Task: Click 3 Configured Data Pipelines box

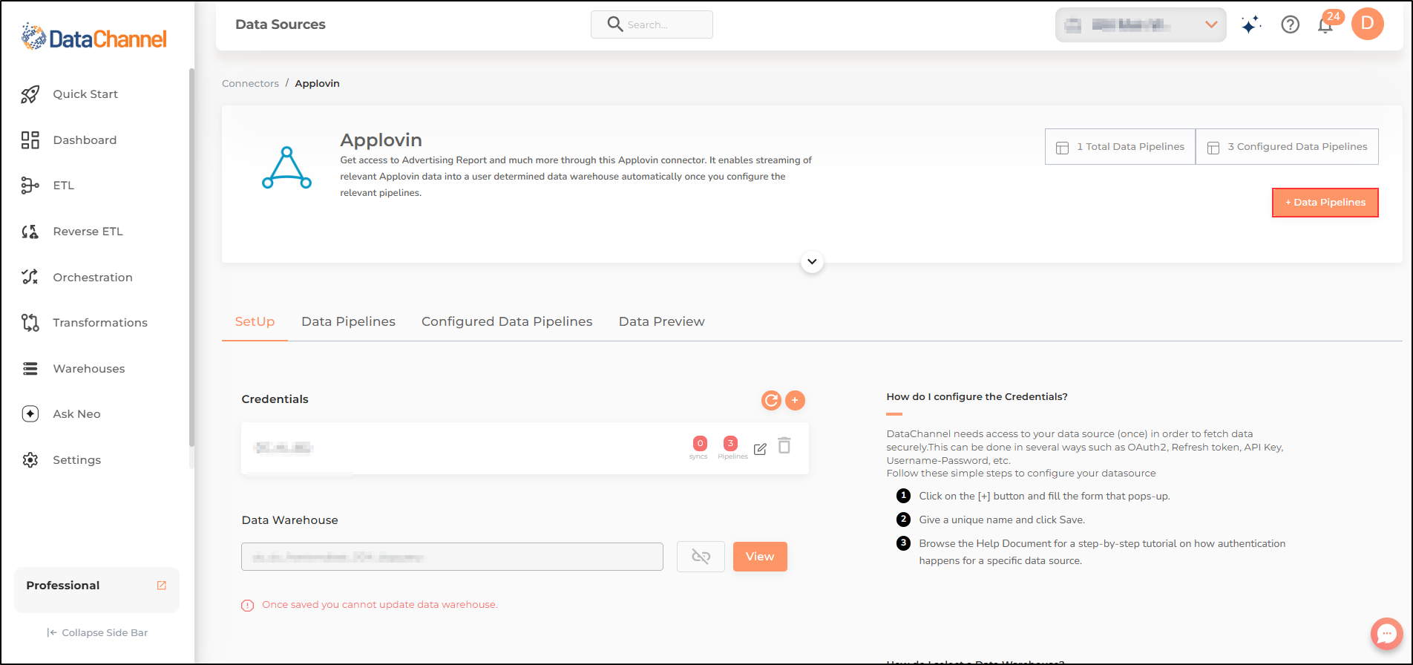Action: pos(1288,147)
